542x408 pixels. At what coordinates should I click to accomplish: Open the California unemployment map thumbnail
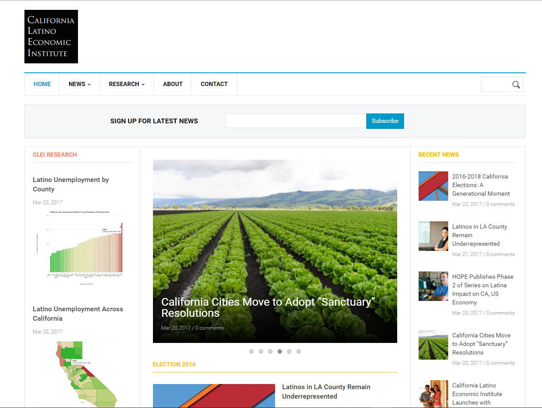(x=86, y=374)
